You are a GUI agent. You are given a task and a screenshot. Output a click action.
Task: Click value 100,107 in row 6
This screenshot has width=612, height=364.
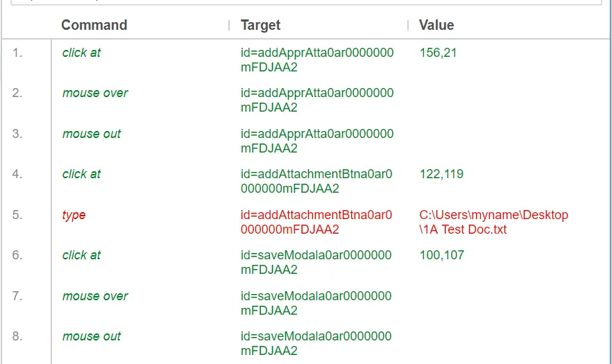point(441,255)
